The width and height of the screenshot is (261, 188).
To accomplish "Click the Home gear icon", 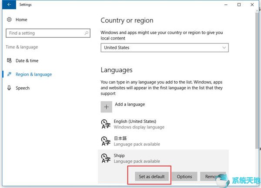I will [9, 20].
